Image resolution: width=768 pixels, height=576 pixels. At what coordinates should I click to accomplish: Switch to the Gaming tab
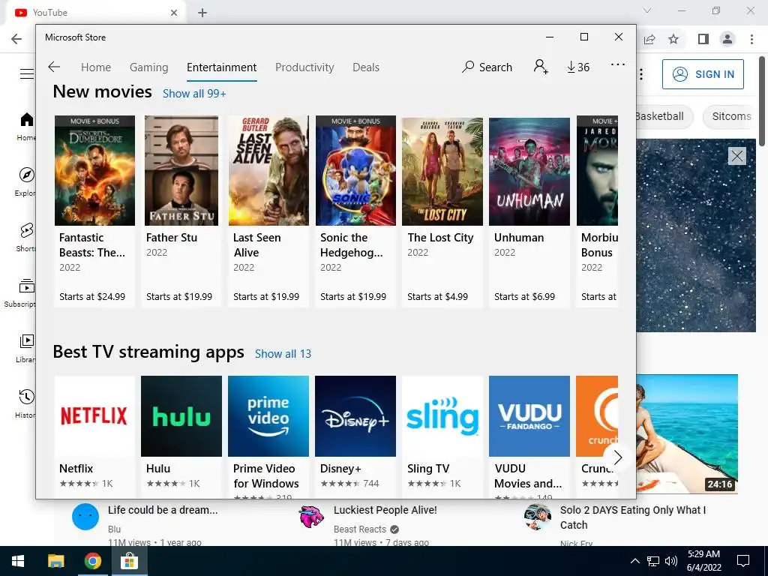149,67
